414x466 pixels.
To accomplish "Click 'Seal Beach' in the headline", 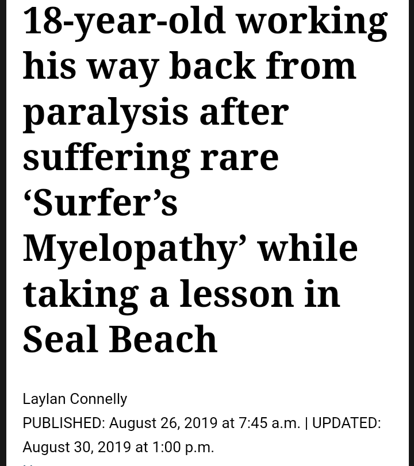I will tap(120, 338).
